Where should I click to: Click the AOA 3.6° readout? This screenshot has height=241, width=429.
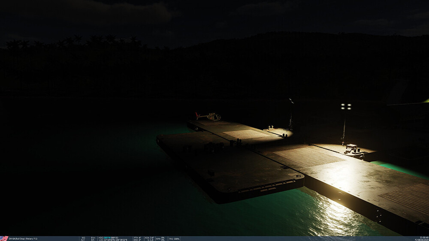tap(149, 238)
